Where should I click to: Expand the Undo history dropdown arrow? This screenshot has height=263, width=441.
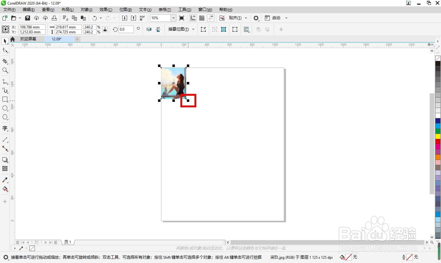tap(101, 18)
